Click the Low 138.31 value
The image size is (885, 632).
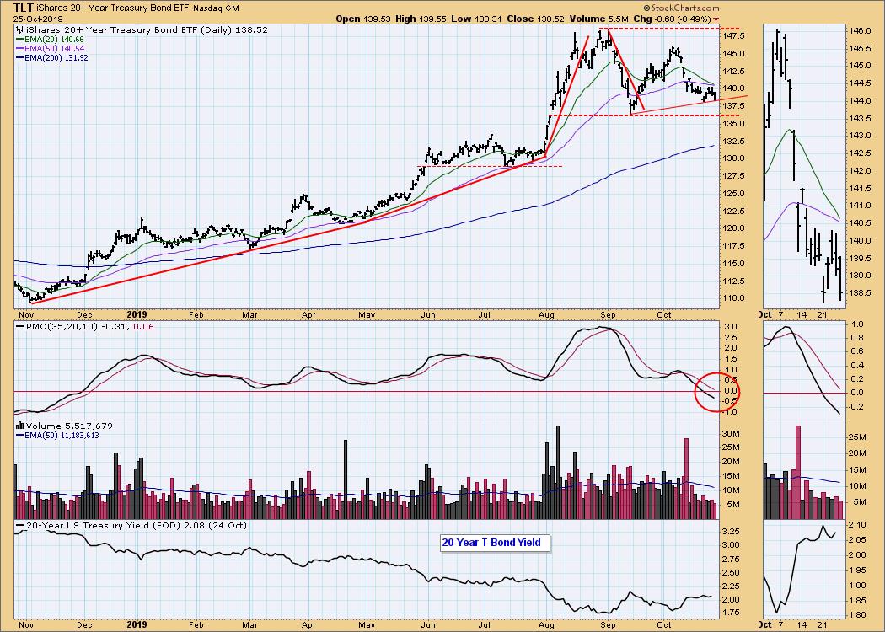click(x=477, y=19)
